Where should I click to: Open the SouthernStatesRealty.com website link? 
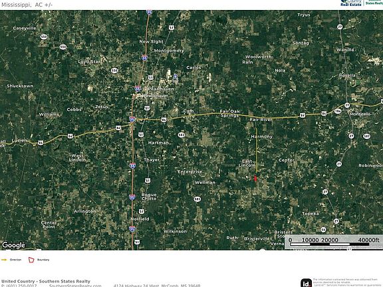[x=75, y=286]
